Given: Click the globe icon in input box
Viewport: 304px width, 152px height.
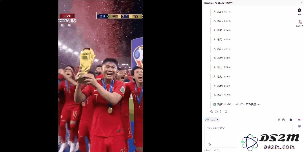Looking at the screenshot, I should (209, 145).
